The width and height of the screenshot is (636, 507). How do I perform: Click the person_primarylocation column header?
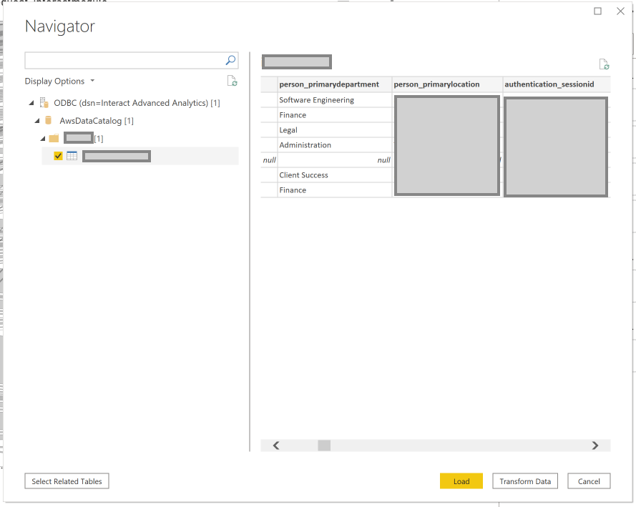(447, 84)
